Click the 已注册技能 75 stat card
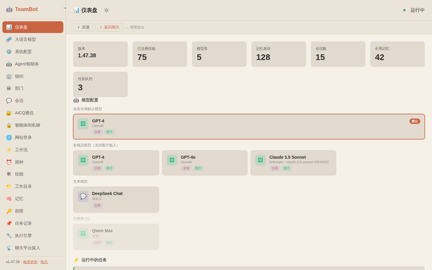The image size is (432, 270). coord(160,54)
